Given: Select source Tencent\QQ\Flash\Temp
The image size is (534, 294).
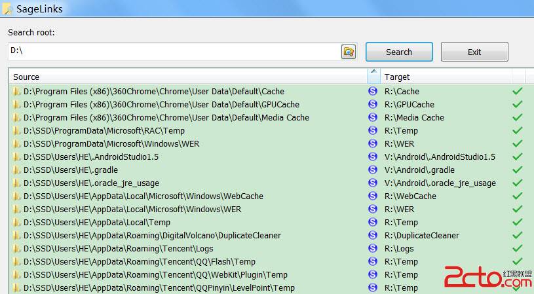Looking at the screenshot, I should pos(140,262).
